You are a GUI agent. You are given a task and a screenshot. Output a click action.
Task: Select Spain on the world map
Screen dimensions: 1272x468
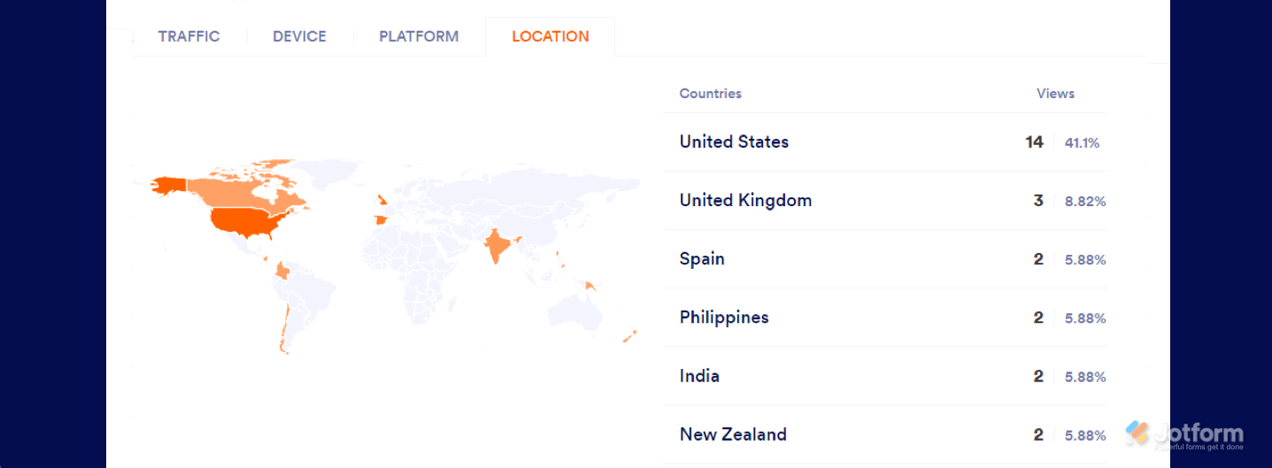point(380,219)
